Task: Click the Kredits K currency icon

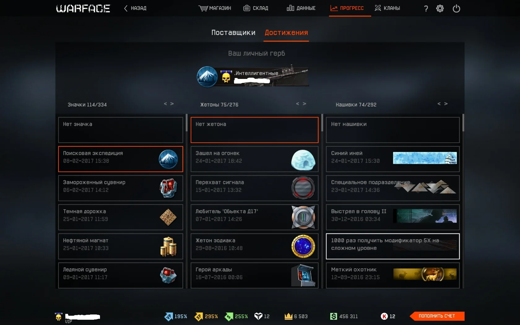Action: pyautogui.click(x=384, y=316)
